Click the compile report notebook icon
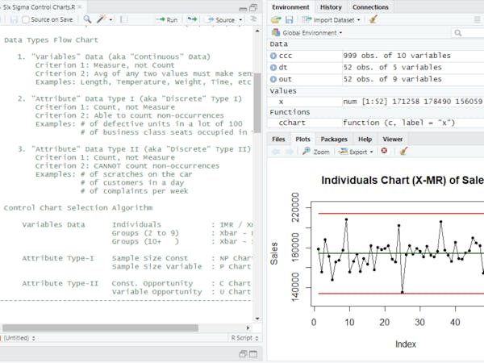The height and width of the screenshot is (363, 484). (123, 19)
